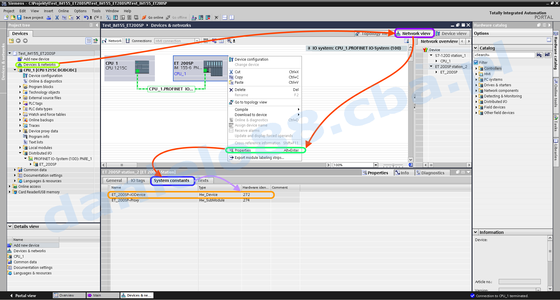
Task: Click the stop CPU toolbar icon
Action: 208,17
